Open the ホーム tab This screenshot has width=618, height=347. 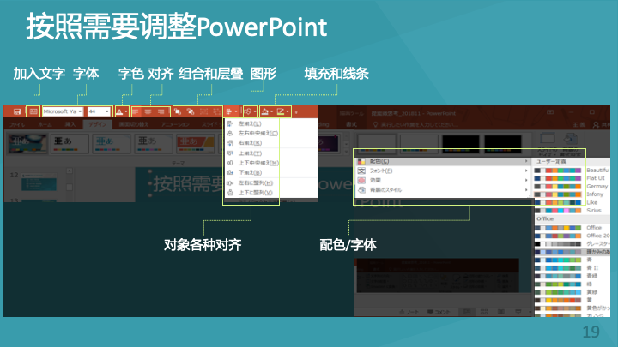45,125
